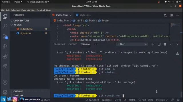183x102 pixels.
Task: Split the terminal panel
Action: click(x=159, y=44)
